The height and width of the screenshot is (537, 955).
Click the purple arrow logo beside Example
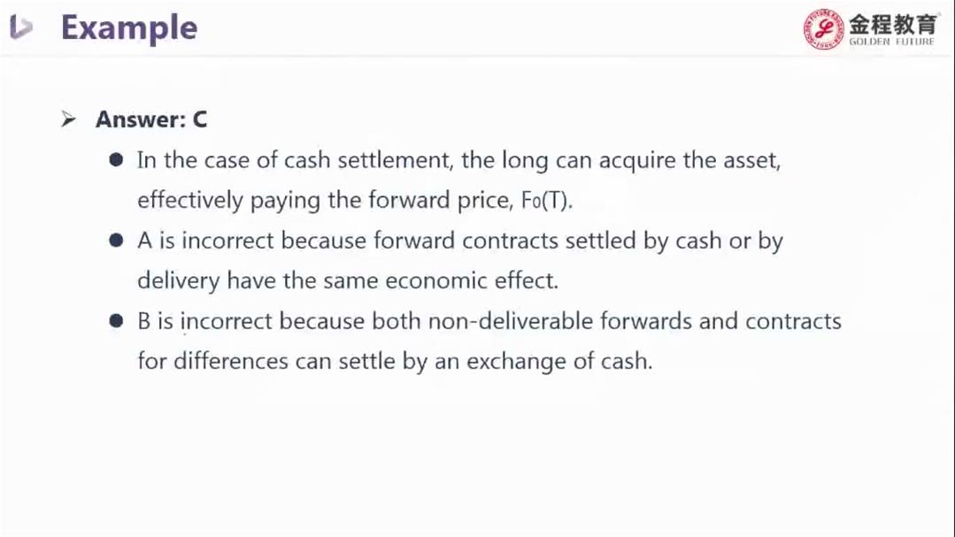tap(21, 27)
